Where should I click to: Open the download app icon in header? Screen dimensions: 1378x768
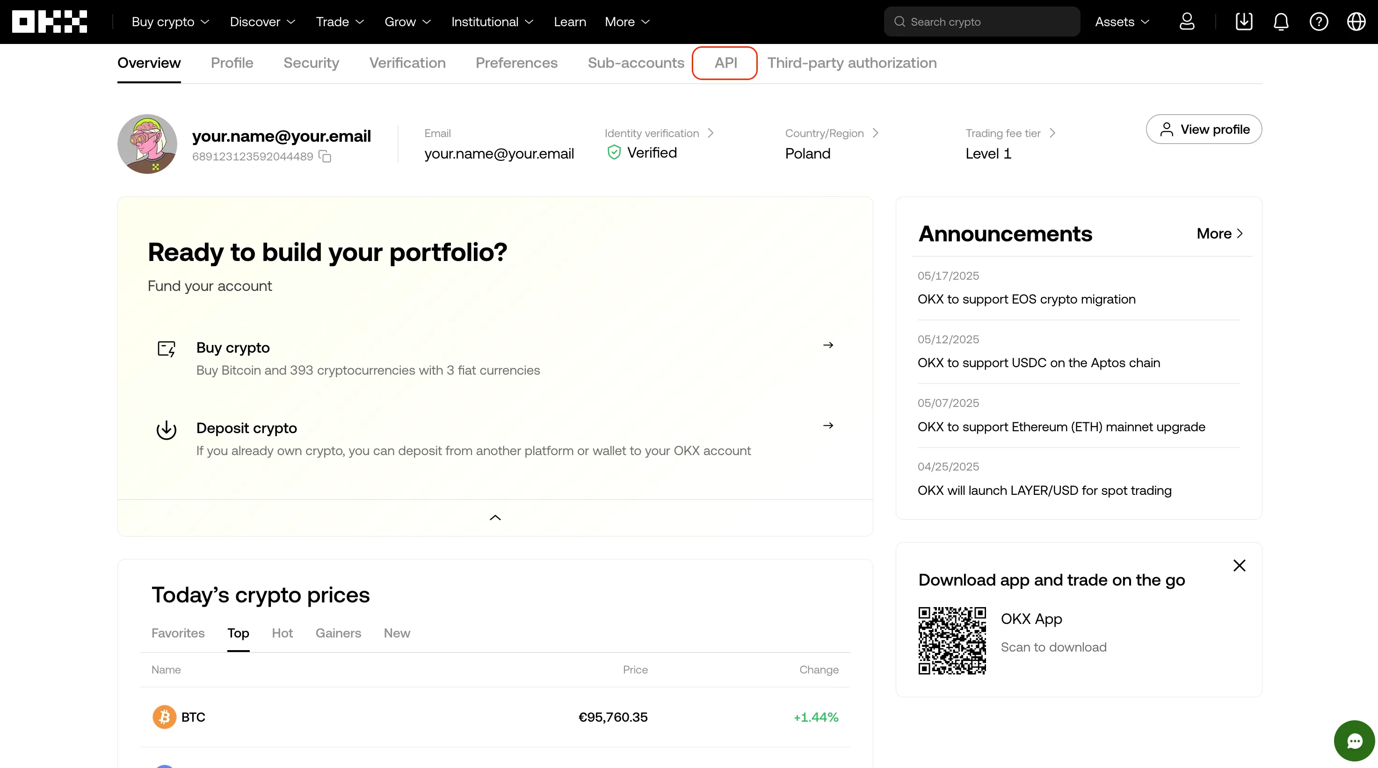pos(1244,22)
